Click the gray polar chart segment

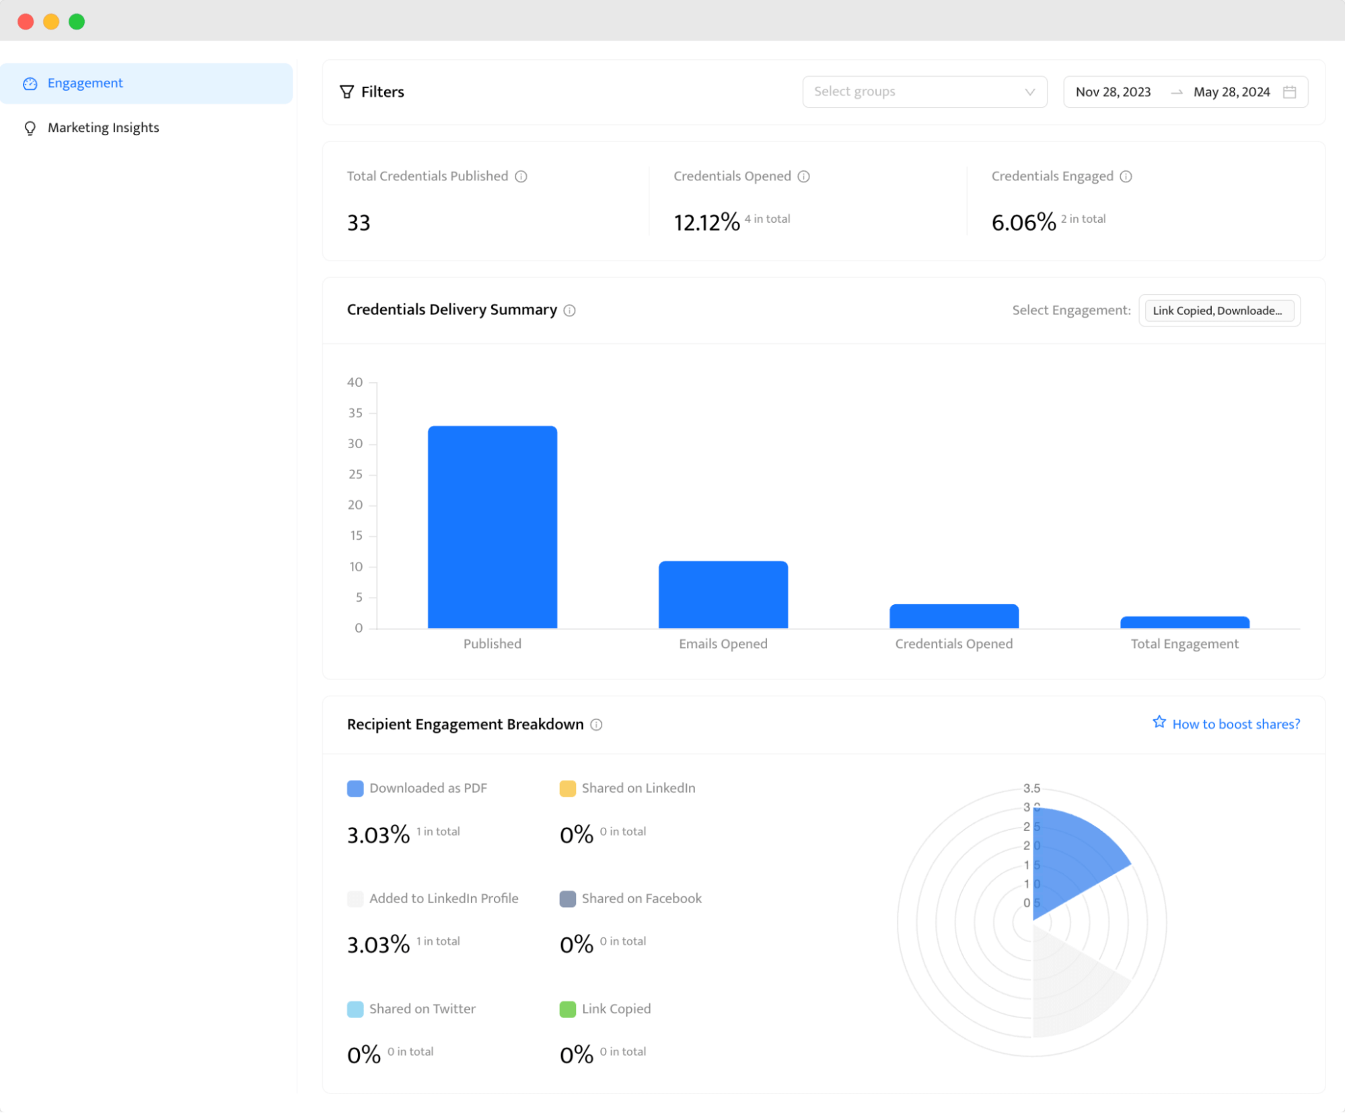point(1070,986)
